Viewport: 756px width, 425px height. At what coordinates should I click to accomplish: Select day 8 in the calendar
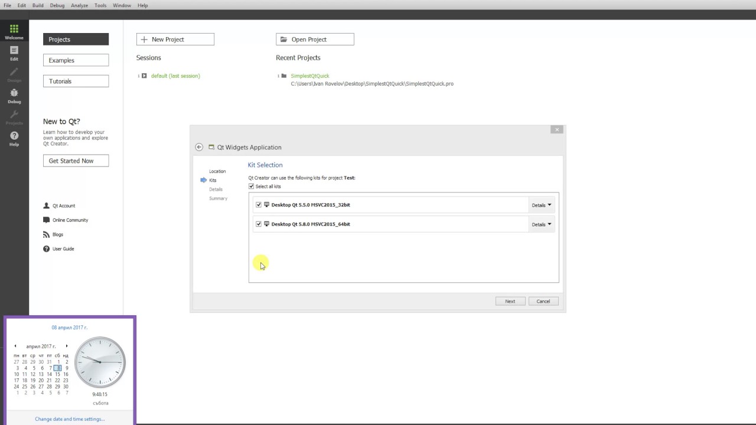click(x=57, y=368)
